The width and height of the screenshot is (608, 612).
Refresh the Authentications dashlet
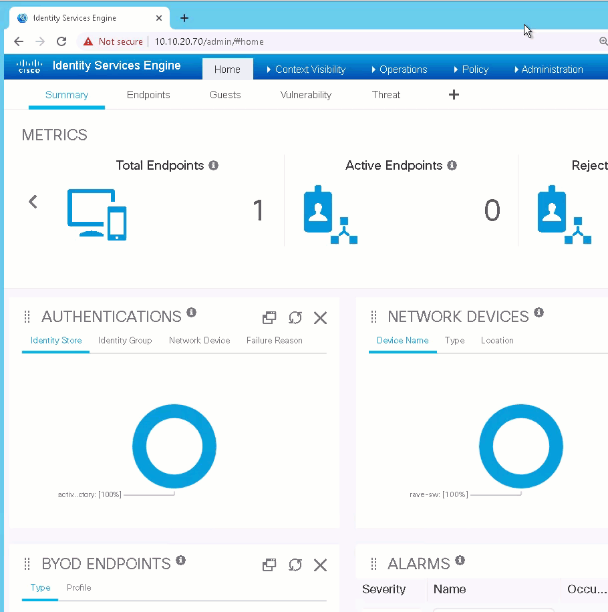(x=295, y=318)
